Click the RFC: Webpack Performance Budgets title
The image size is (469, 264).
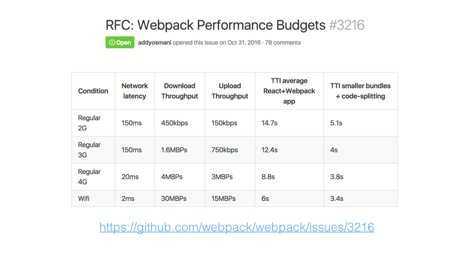tap(215, 25)
